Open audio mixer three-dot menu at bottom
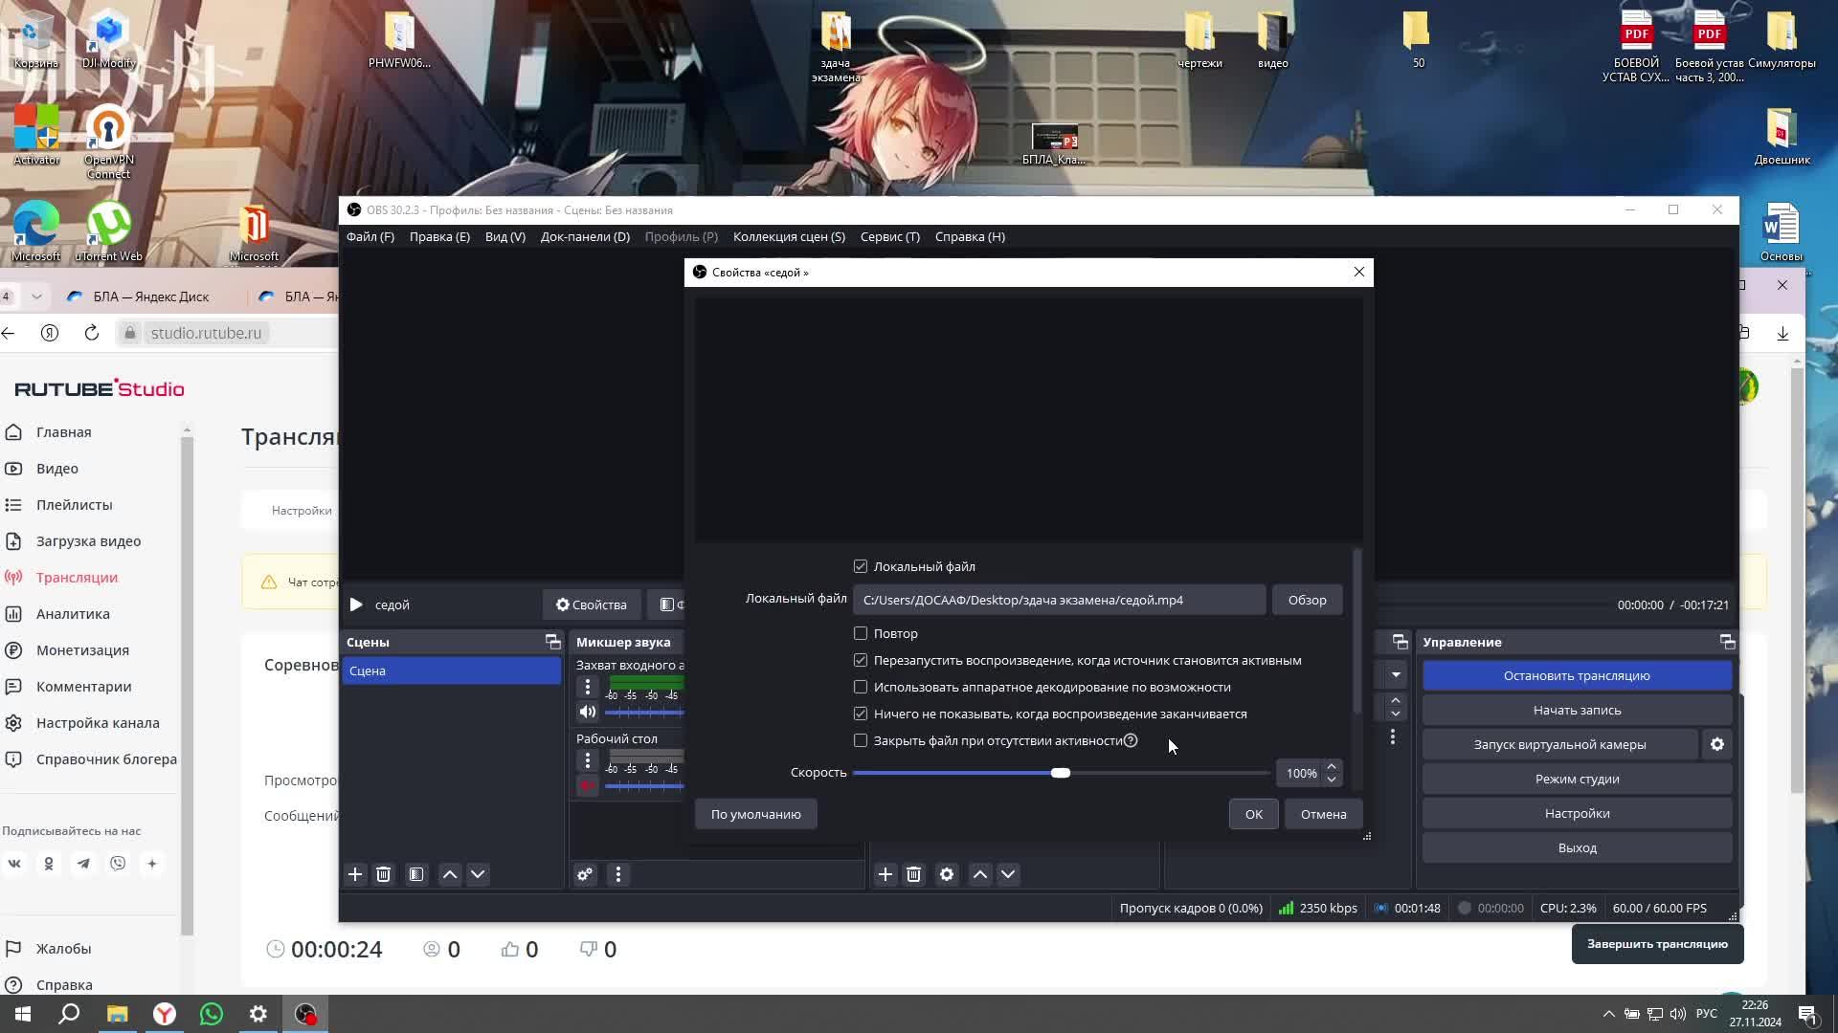Image resolution: width=1838 pixels, height=1033 pixels. coord(618,874)
